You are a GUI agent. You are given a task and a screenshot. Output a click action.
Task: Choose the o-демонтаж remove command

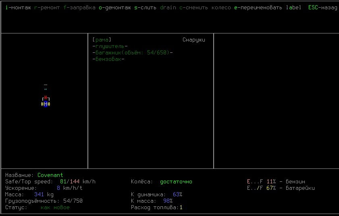pyautogui.click(x=115, y=8)
